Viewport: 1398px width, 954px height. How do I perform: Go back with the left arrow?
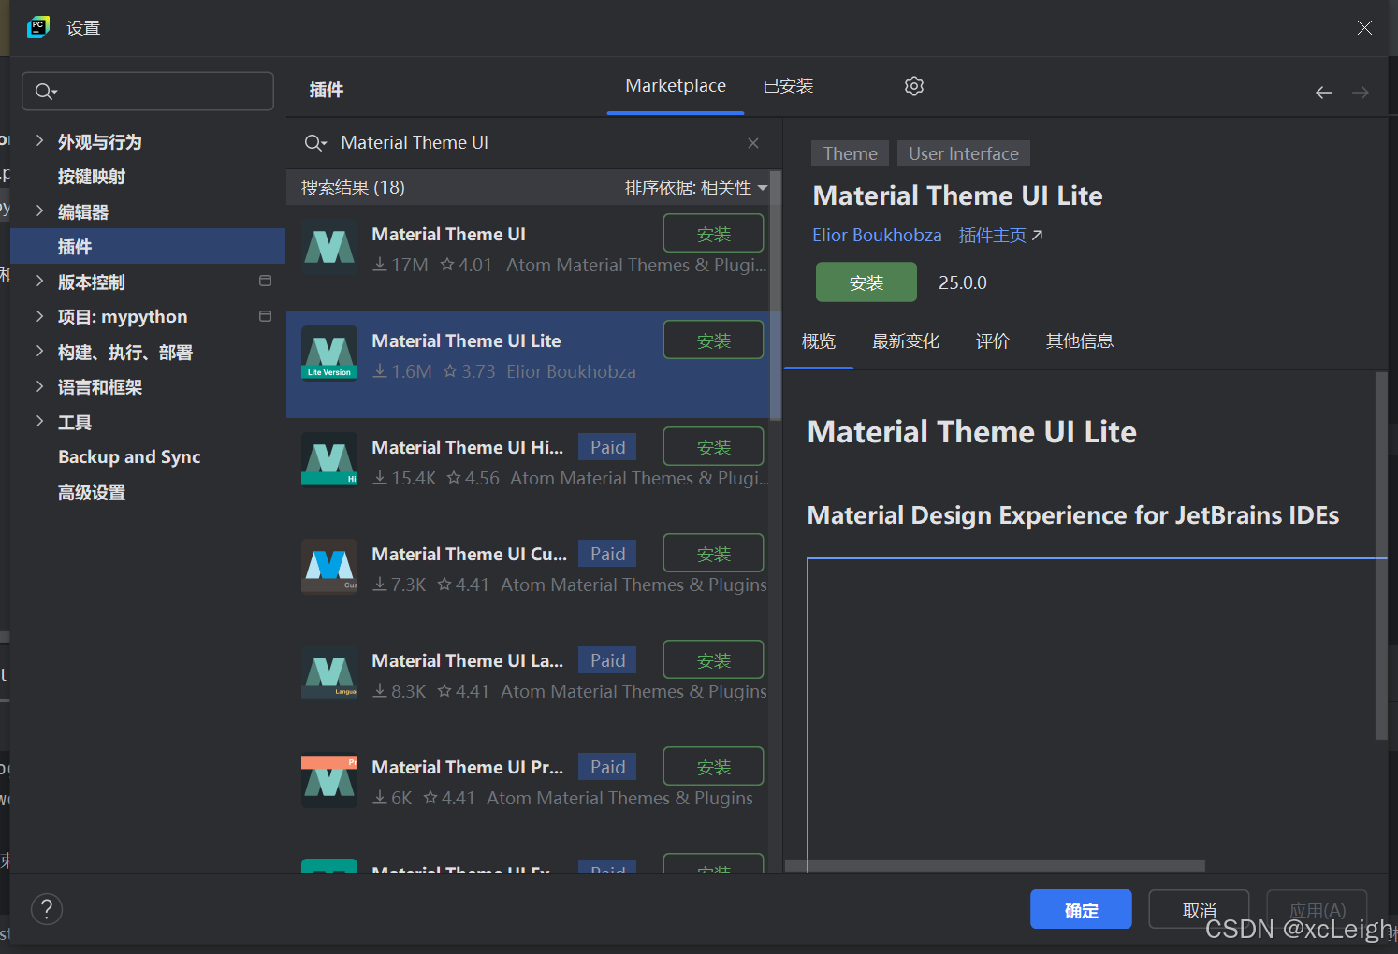pyautogui.click(x=1323, y=93)
